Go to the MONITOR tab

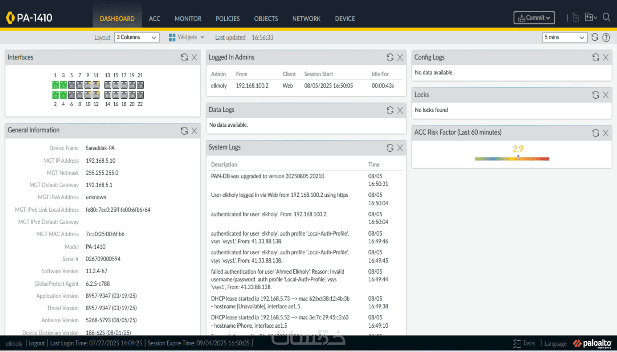(x=188, y=19)
